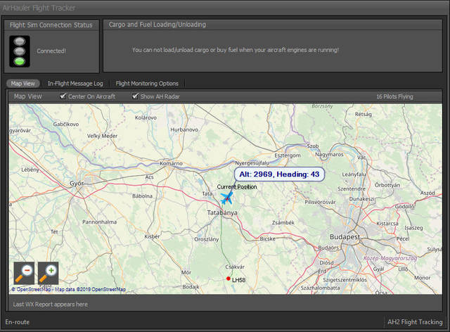Click the Last WX Report text

[x=51, y=305]
